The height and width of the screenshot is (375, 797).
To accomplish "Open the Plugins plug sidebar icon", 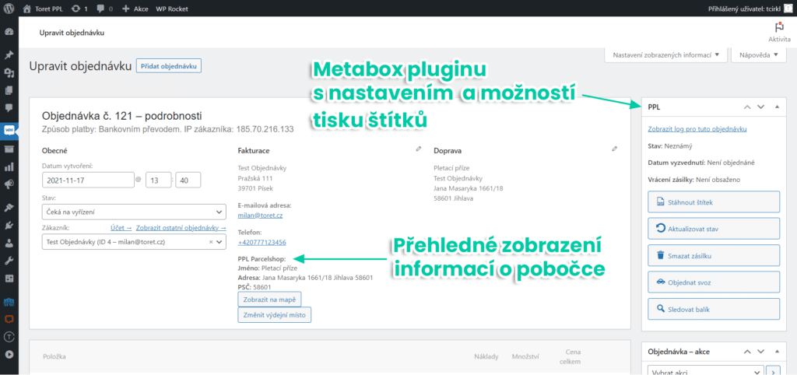I will click(x=9, y=225).
